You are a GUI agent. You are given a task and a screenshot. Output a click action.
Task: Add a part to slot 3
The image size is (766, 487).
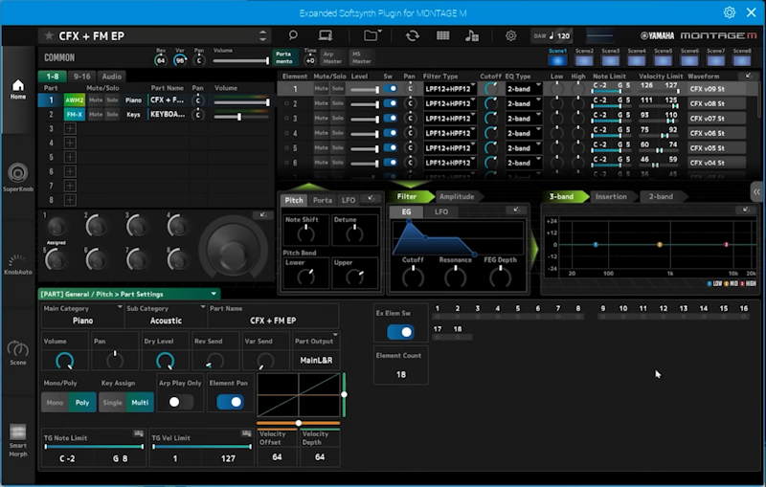pos(70,129)
